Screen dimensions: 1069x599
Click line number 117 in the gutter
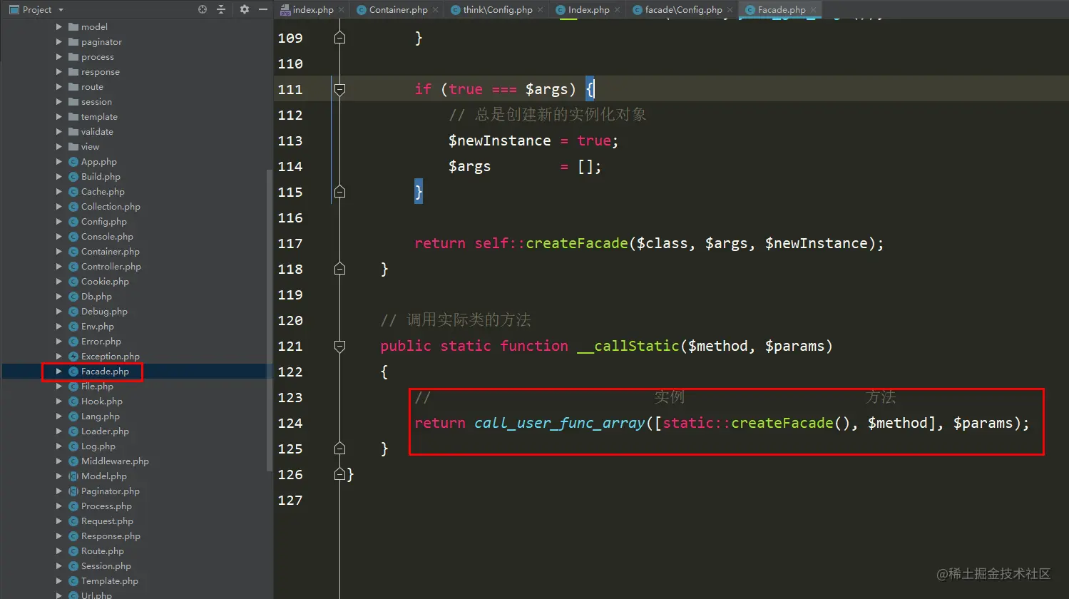(290, 243)
